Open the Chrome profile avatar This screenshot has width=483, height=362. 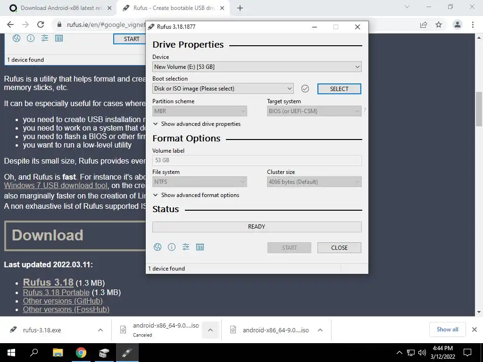(x=458, y=25)
